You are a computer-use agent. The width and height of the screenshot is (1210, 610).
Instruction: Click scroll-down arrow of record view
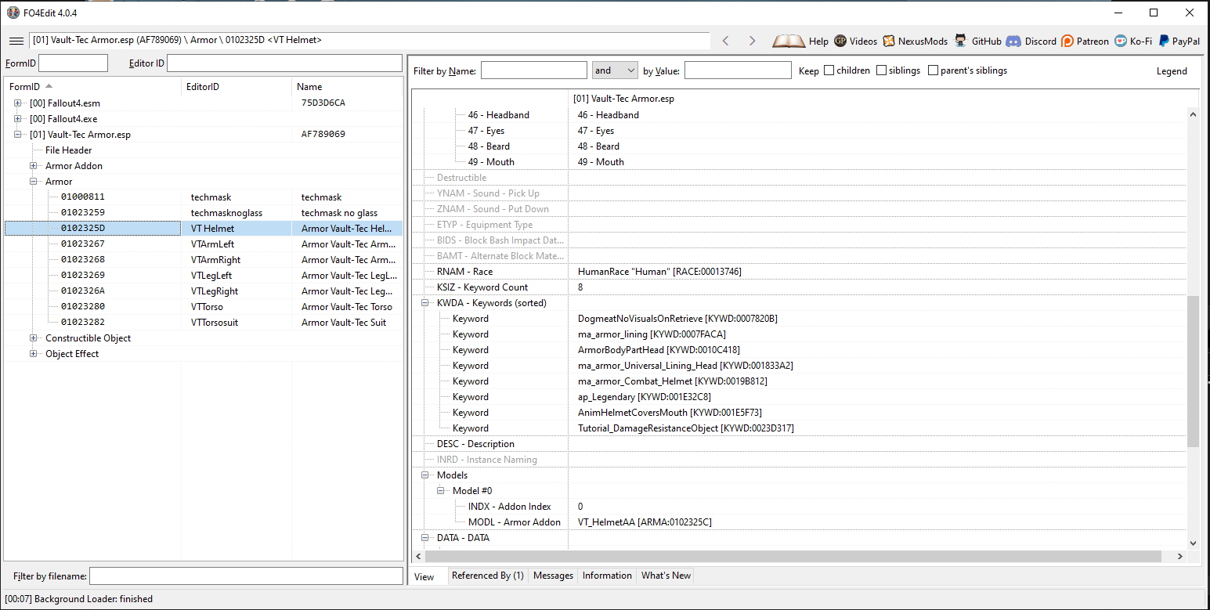[1193, 543]
